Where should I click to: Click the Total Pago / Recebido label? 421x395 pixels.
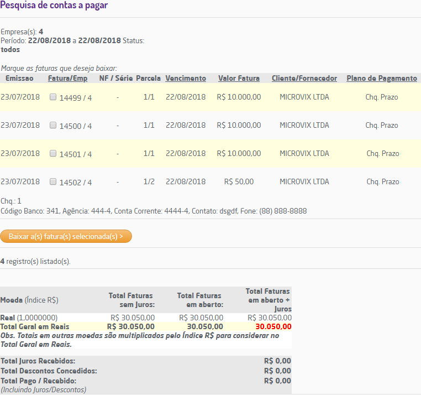(x=38, y=381)
